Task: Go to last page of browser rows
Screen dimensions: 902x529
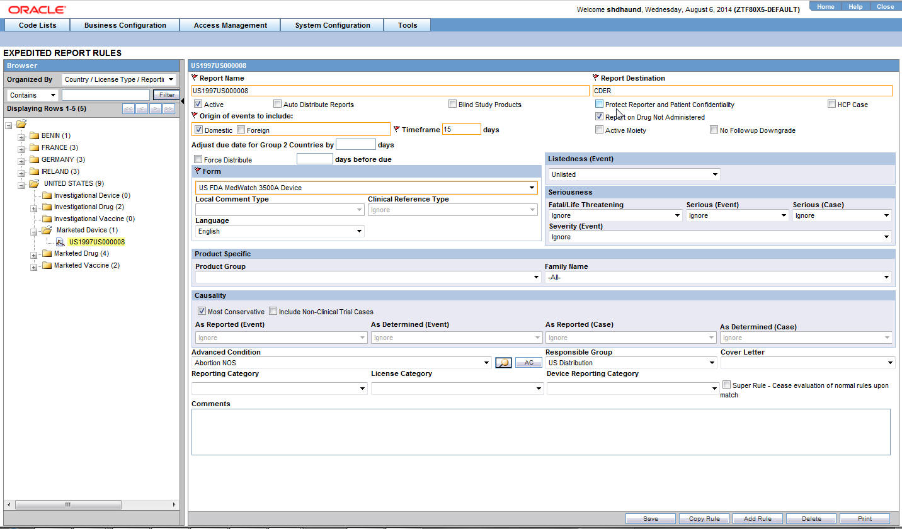Action: (168, 109)
